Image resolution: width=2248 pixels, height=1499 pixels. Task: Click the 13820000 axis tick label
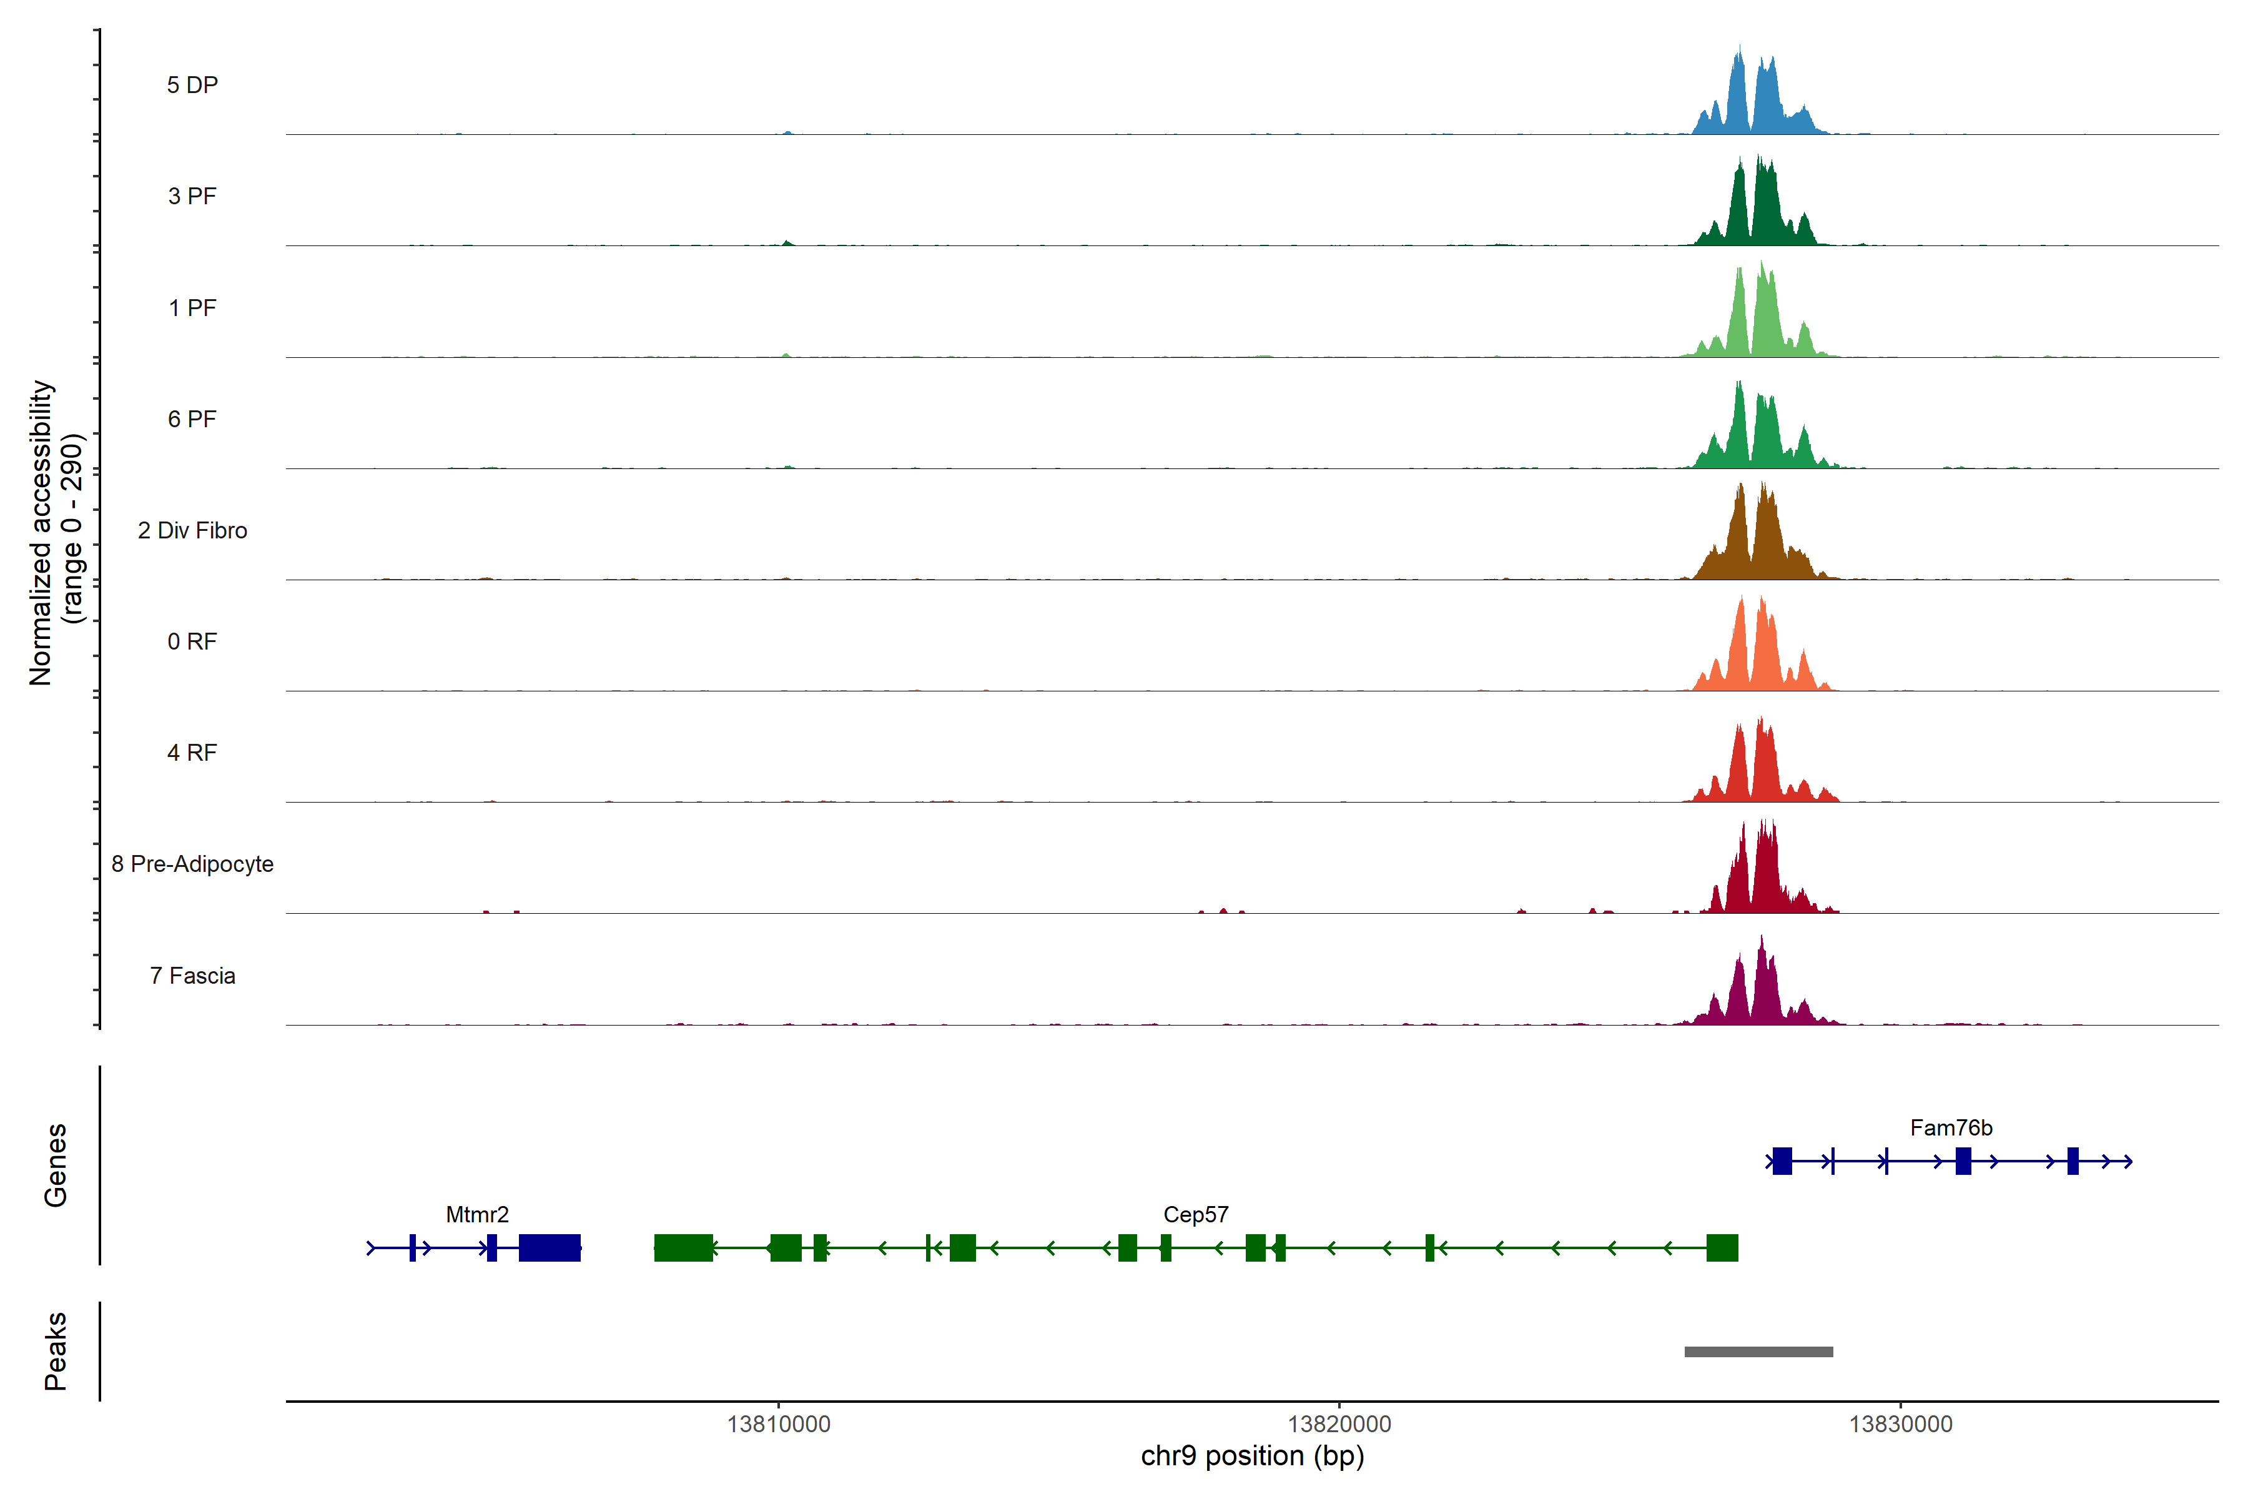pos(1339,1425)
